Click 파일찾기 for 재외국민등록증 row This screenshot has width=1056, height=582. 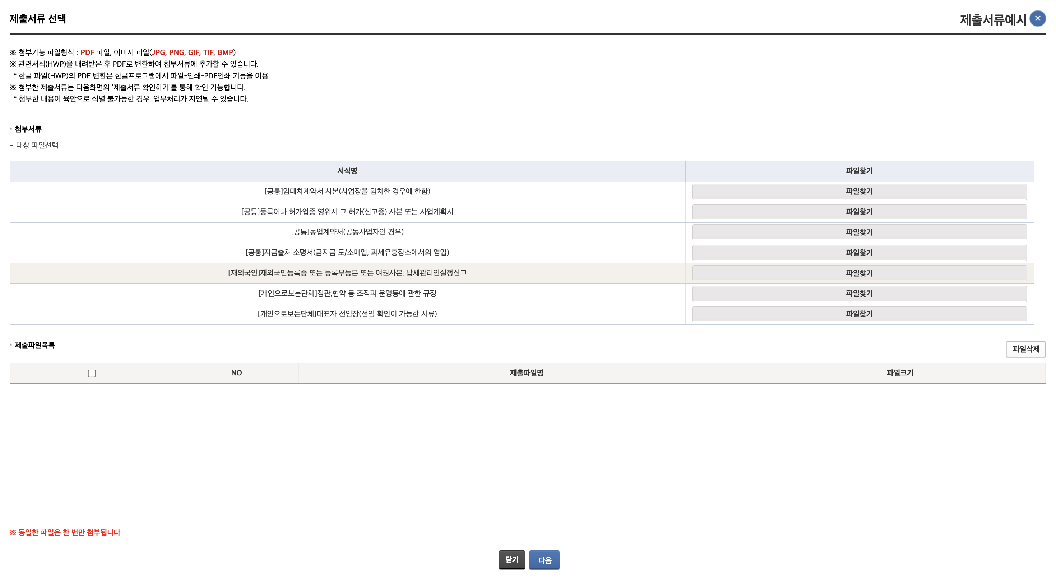tap(859, 273)
